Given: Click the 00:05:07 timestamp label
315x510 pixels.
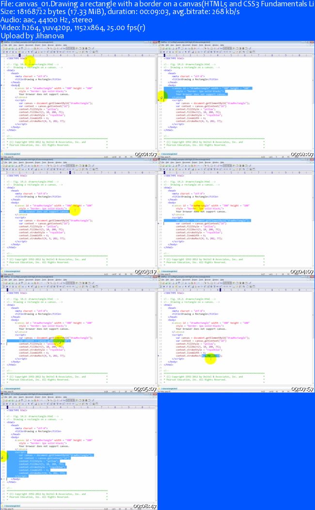Looking at the screenshot, I should [x=145, y=389].
